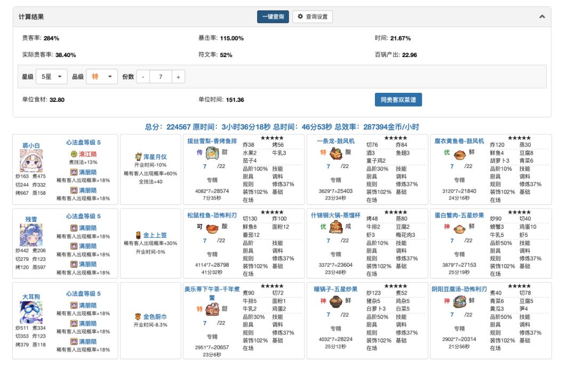Image resolution: width=576 pixels, height=375 pixels.
Task: Open chef name link 残雪
Action: 31,219
